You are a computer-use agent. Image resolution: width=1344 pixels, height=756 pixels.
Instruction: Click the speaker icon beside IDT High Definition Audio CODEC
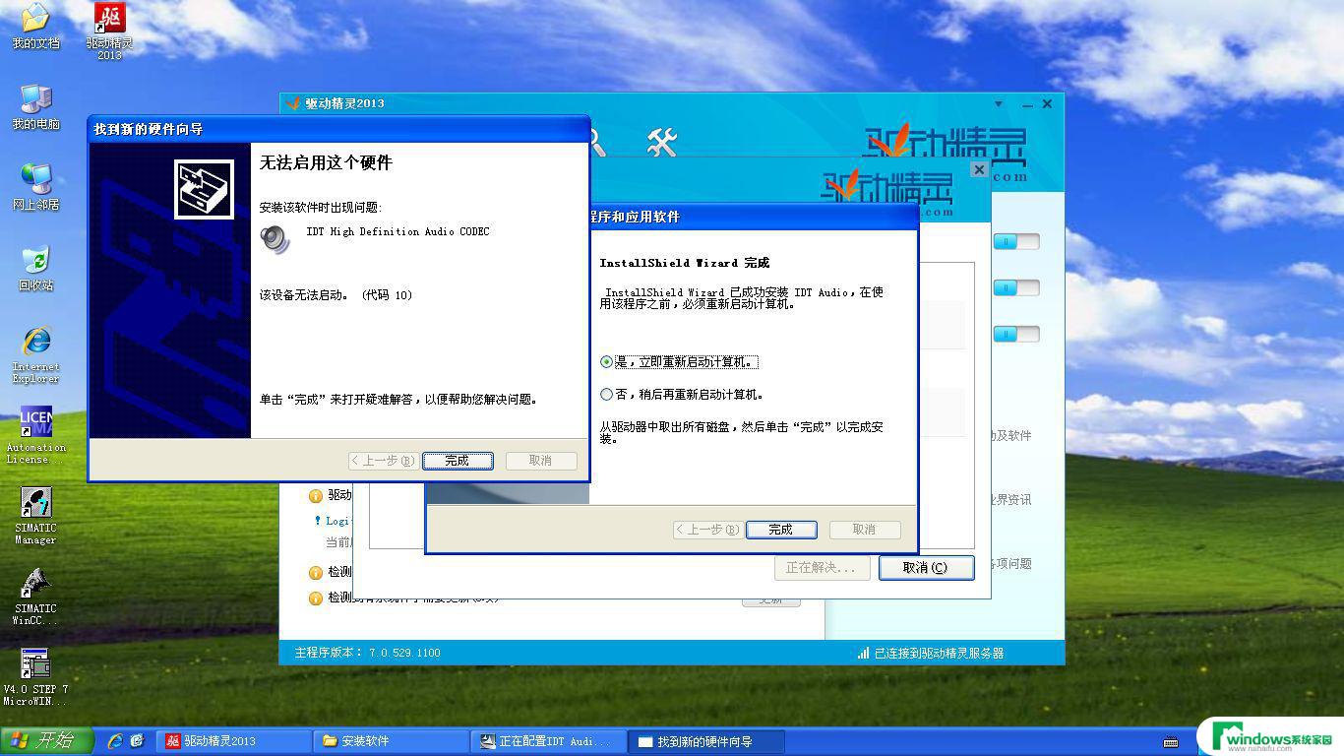(x=275, y=239)
